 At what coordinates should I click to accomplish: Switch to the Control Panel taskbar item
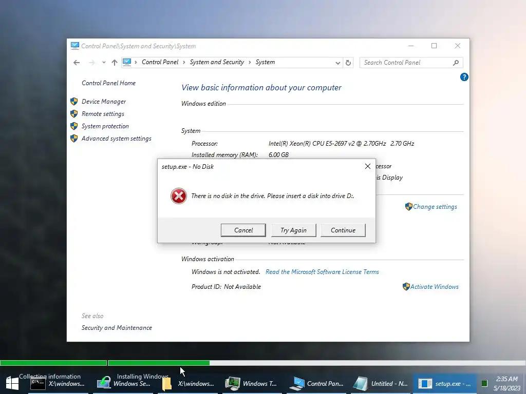click(316, 384)
